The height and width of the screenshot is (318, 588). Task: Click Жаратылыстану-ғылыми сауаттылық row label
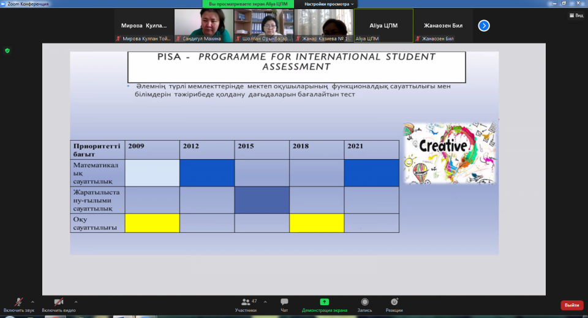click(x=97, y=201)
